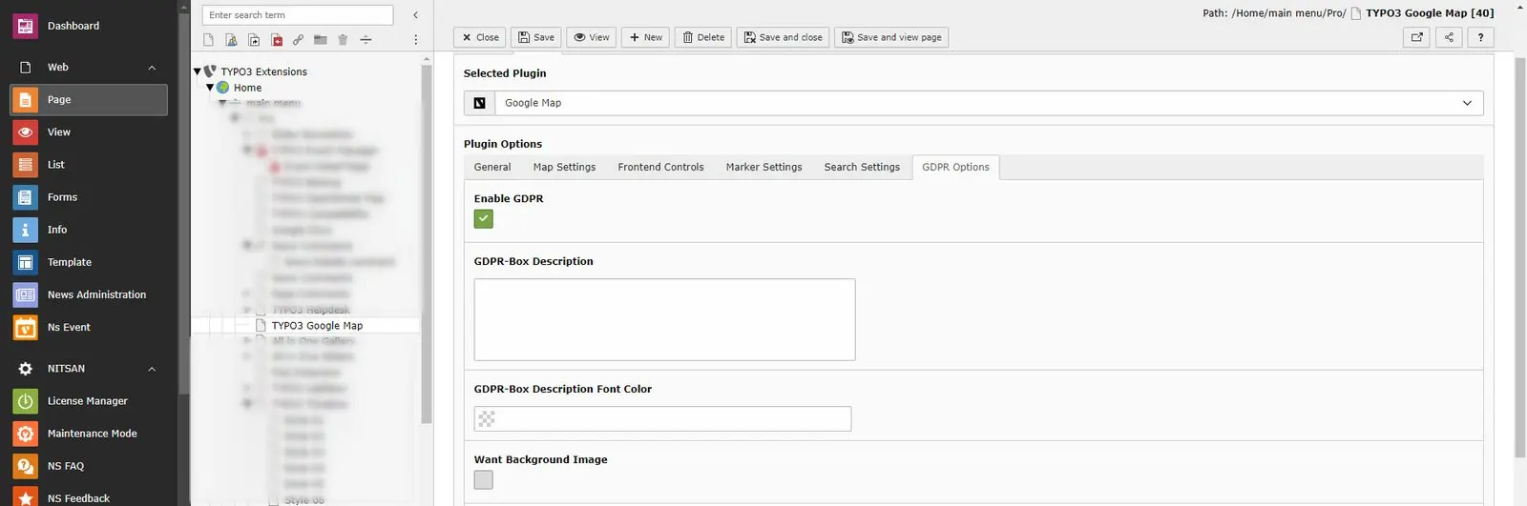Select TYPO3 Extensions root in page tree
Image resolution: width=1527 pixels, height=506 pixels.
[263, 71]
